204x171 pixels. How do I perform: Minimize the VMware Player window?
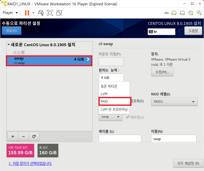184,4
